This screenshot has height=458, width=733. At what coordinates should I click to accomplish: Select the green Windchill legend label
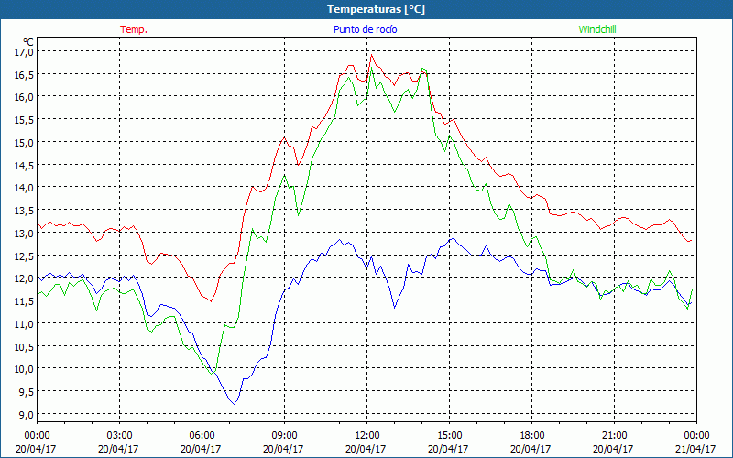[597, 29]
